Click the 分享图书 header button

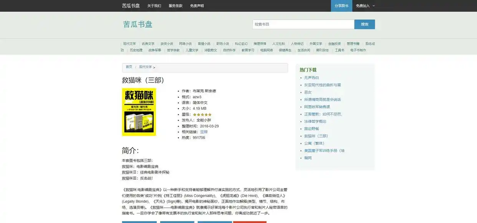(341, 5)
